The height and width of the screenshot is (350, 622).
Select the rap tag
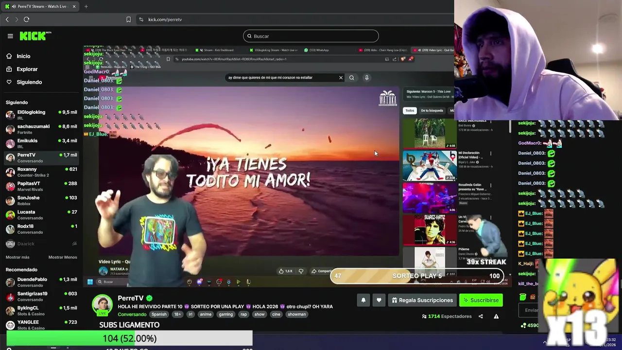click(x=243, y=315)
